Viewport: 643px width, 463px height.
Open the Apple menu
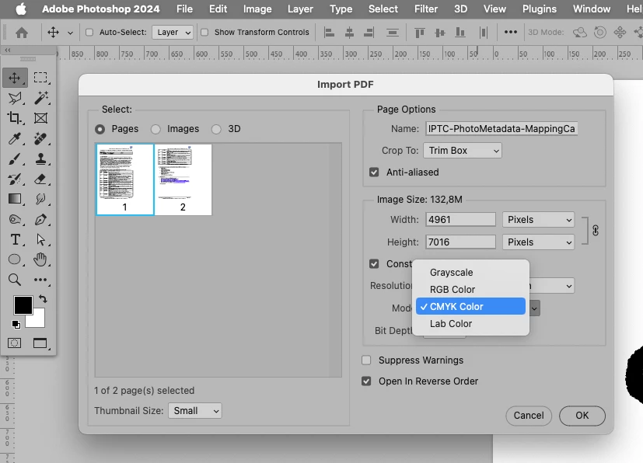pyautogui.click(x=21, y=9)
